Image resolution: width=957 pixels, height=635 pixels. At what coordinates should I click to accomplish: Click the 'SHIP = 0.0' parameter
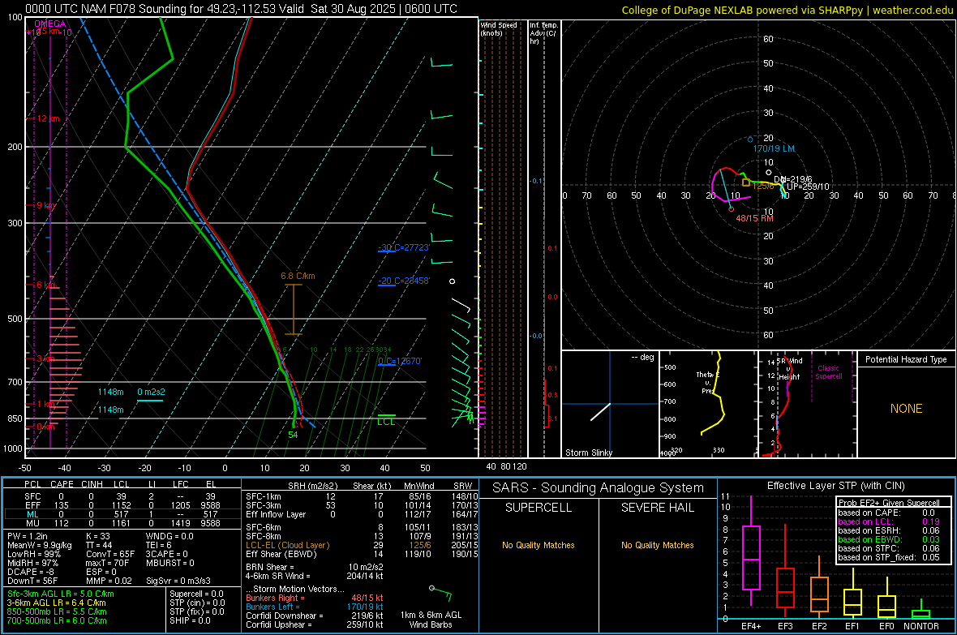[190, 620]
